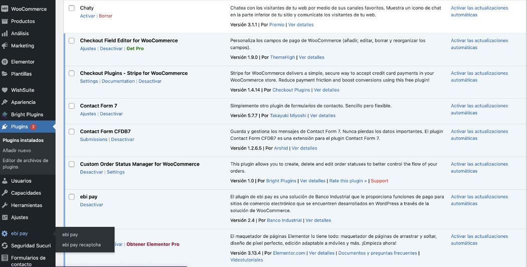Image resolution: width=527 pixels, height=267 pixels.
Task: Click the WishSuite heart icon
Action: 5,90
